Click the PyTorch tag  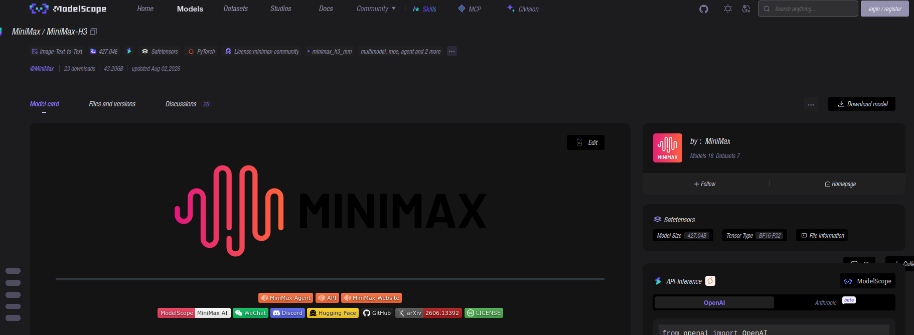202,51
